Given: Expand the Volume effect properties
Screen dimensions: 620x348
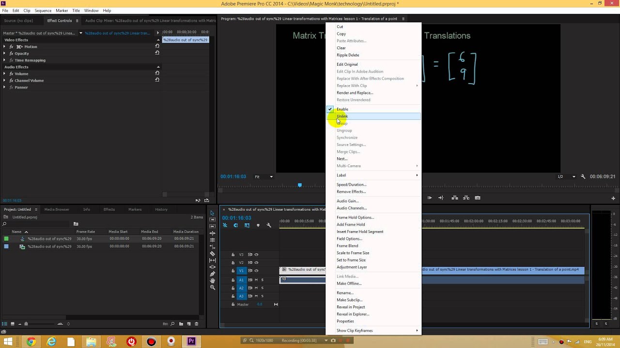Looking at the screenshot, I should click(x=4, y=73).
